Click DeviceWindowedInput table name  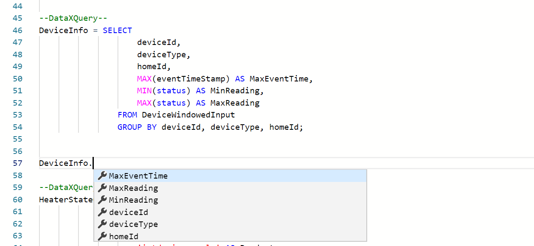click(x=188, y=115)
